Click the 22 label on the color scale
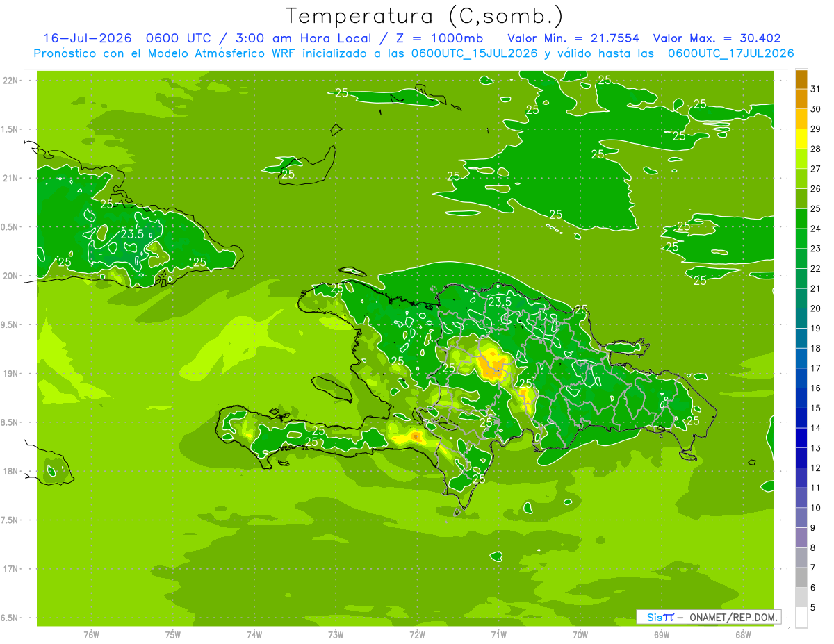This screenshot has height=644, width=834. coord(815,269)
